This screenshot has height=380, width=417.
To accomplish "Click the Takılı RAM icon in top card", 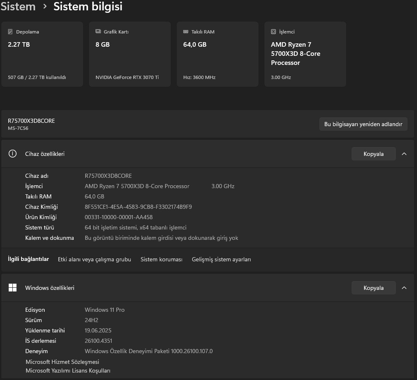I will [186, 31].
